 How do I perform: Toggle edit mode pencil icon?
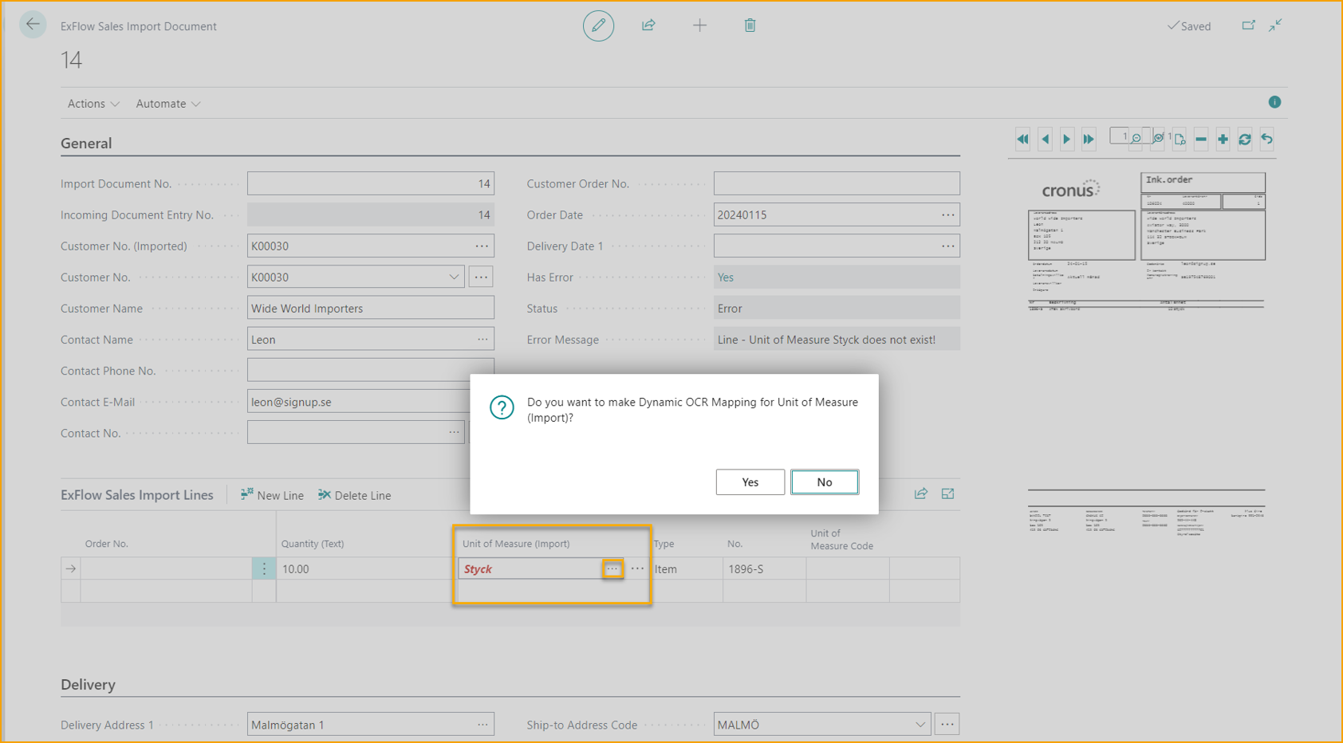598,26
